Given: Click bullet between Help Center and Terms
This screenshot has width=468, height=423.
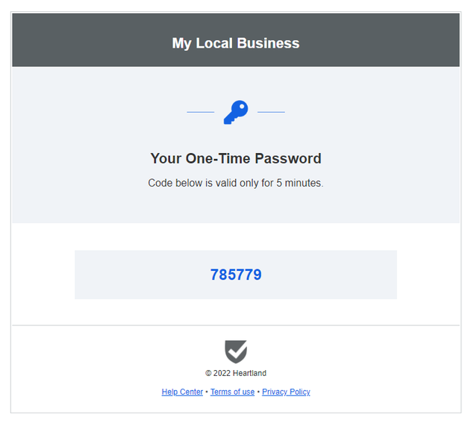Looking at the screenshot, I should [x=207, y=392].
